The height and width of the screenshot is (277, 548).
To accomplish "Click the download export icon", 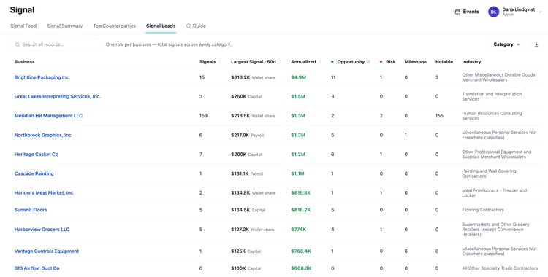I will pos(536,44).
